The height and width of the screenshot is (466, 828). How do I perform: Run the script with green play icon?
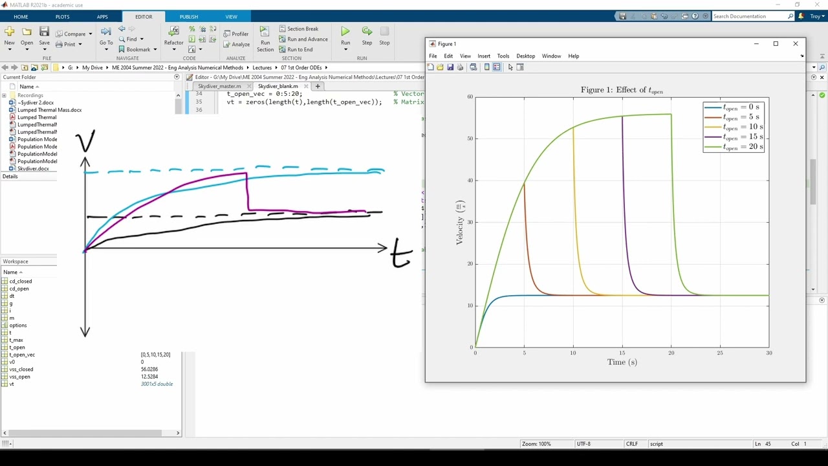(x=345, y=31)
